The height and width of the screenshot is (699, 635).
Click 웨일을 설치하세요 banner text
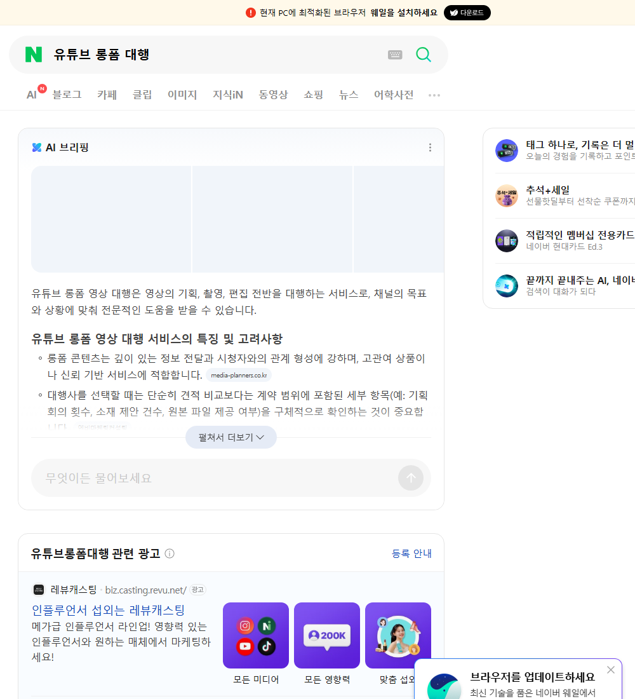(x=404, y=13)
